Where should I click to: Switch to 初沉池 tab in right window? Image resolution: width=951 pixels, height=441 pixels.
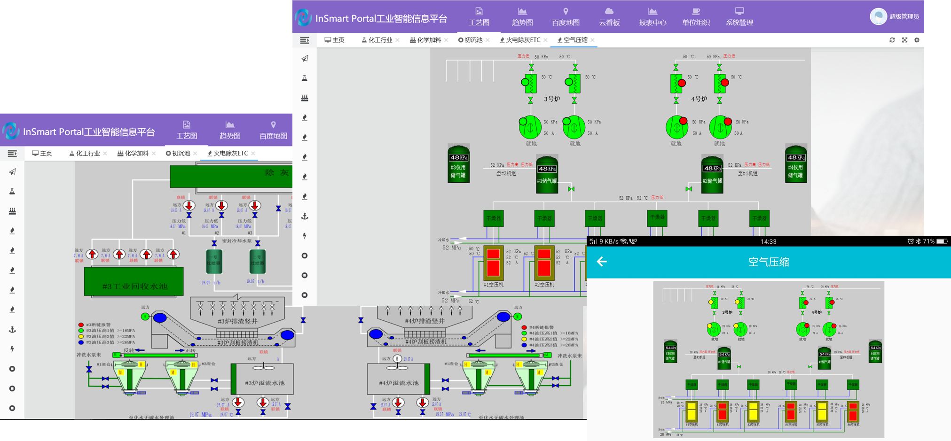470,40
